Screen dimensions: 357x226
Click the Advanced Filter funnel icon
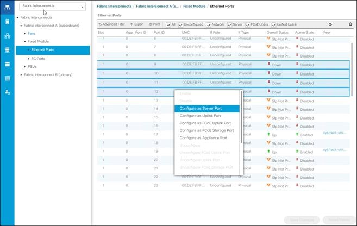(x=100, y=24)
